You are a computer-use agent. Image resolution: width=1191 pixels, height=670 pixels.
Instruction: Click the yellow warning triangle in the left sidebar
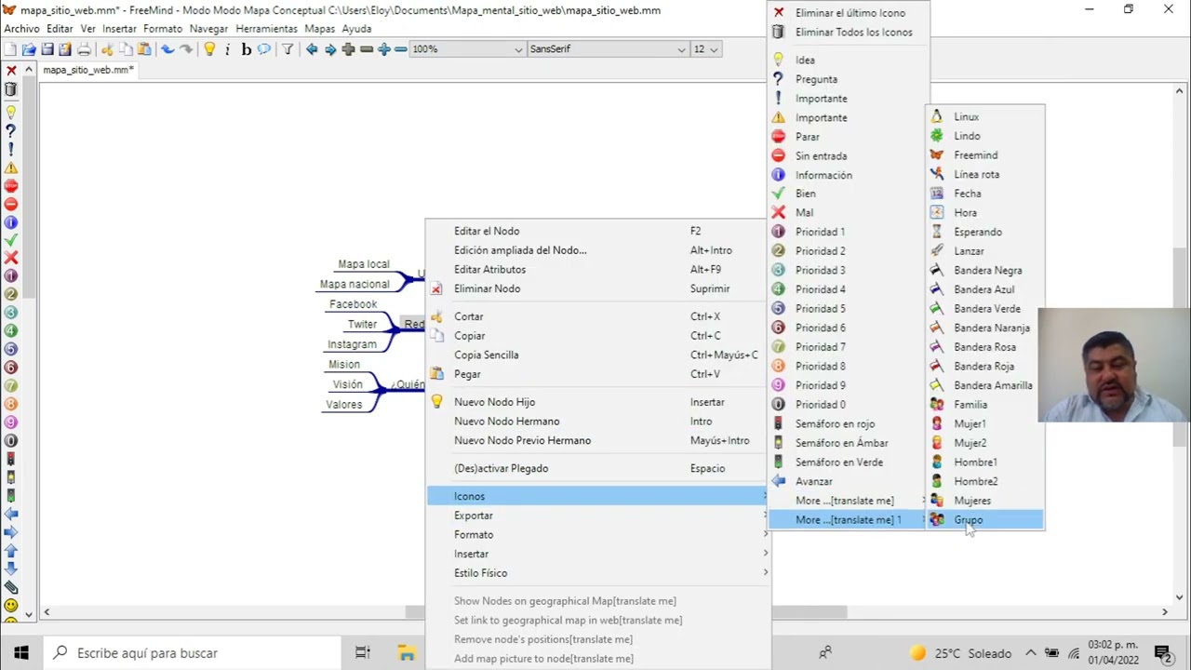(11, 167)
